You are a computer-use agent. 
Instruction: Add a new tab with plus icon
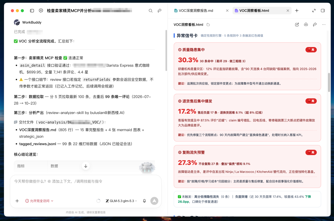tap(297, 11)
